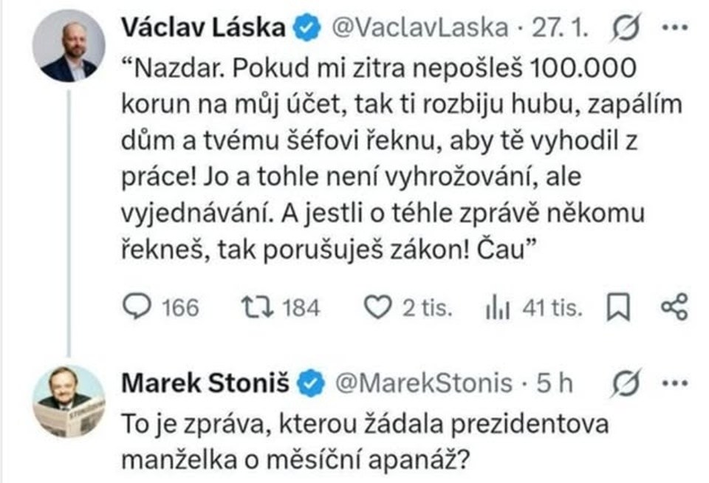The height and width of the screenshot is (483, 709).
Task: Click the retweet icon with 184 reposts
Action: point(256,308)
